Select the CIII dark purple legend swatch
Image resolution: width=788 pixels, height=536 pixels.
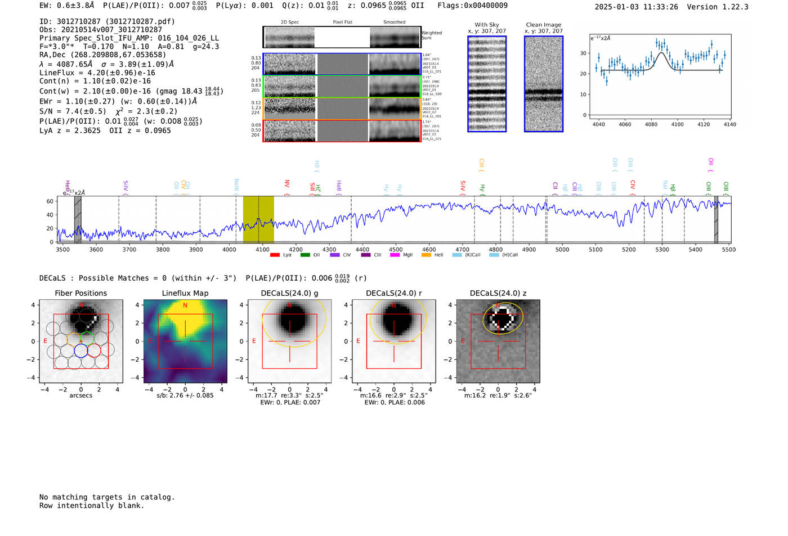pos(366,255)
